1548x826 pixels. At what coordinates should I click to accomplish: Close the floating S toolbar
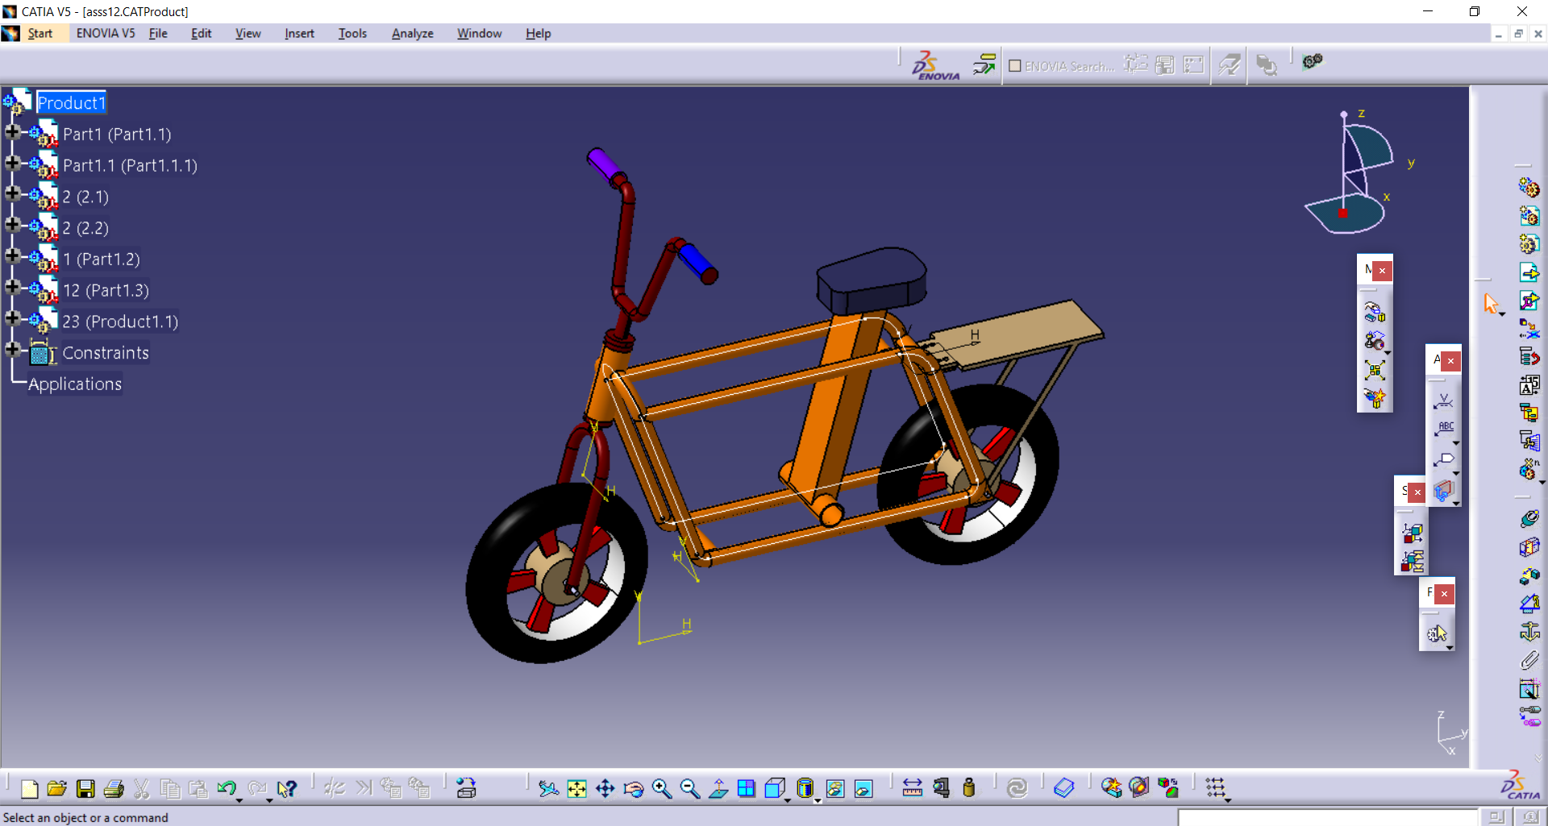pyautogui.click(x=1417, y=492)
